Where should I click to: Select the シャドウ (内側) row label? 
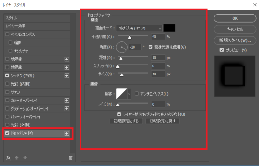(x=22, y=76)
